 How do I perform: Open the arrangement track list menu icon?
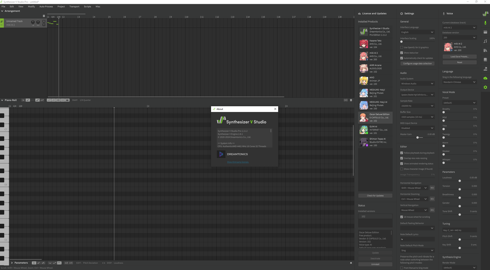(x=44, y=16)
